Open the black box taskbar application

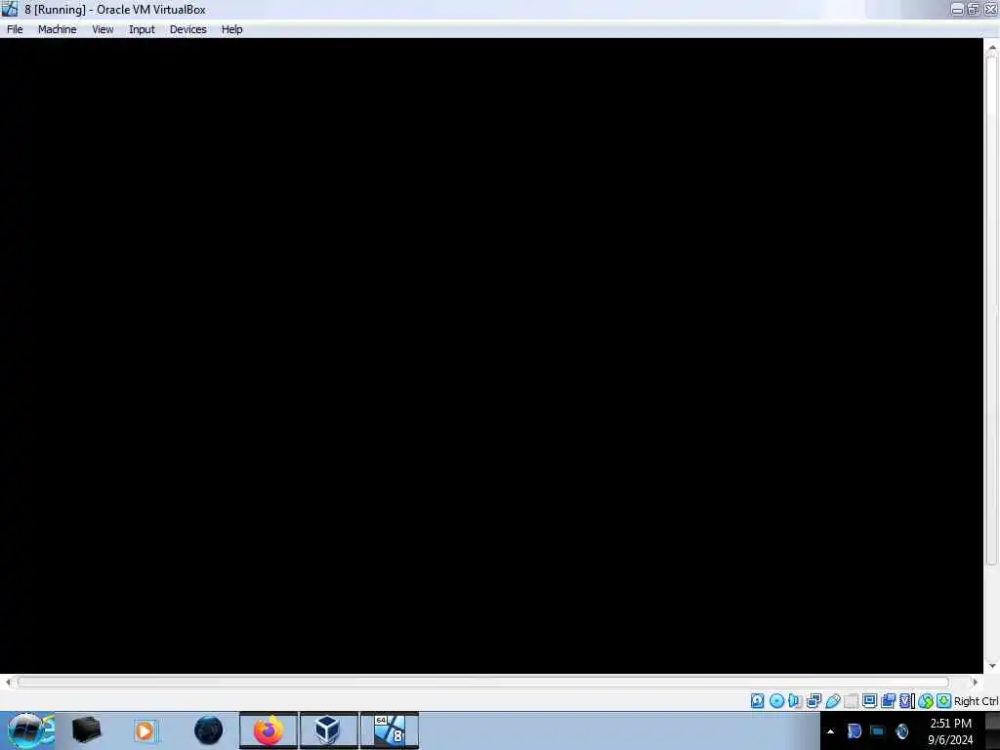[87, 730]
